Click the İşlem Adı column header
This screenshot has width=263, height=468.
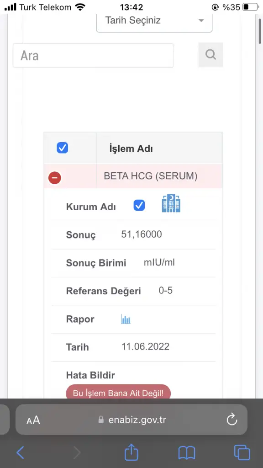[x=131, y=149]
